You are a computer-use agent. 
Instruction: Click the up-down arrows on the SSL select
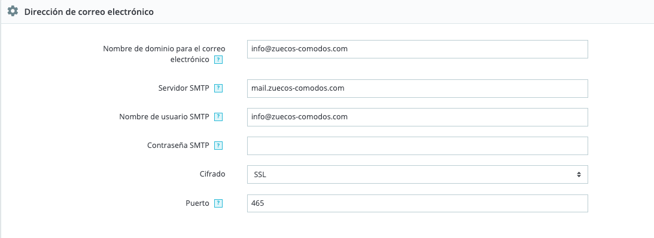579,175
